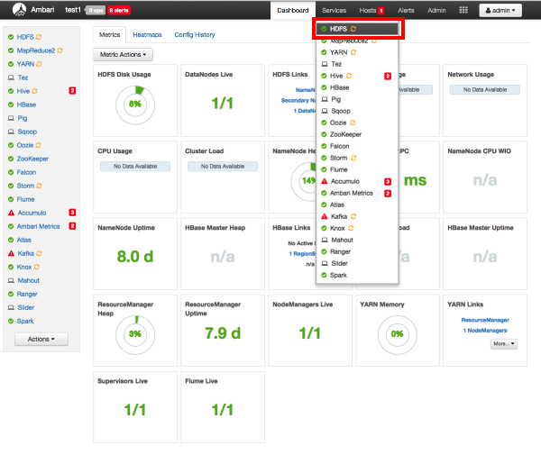The image size is (541, 455).
Task: Click Accumulo warning triangle in sidebar
Action: pos(11,213)
